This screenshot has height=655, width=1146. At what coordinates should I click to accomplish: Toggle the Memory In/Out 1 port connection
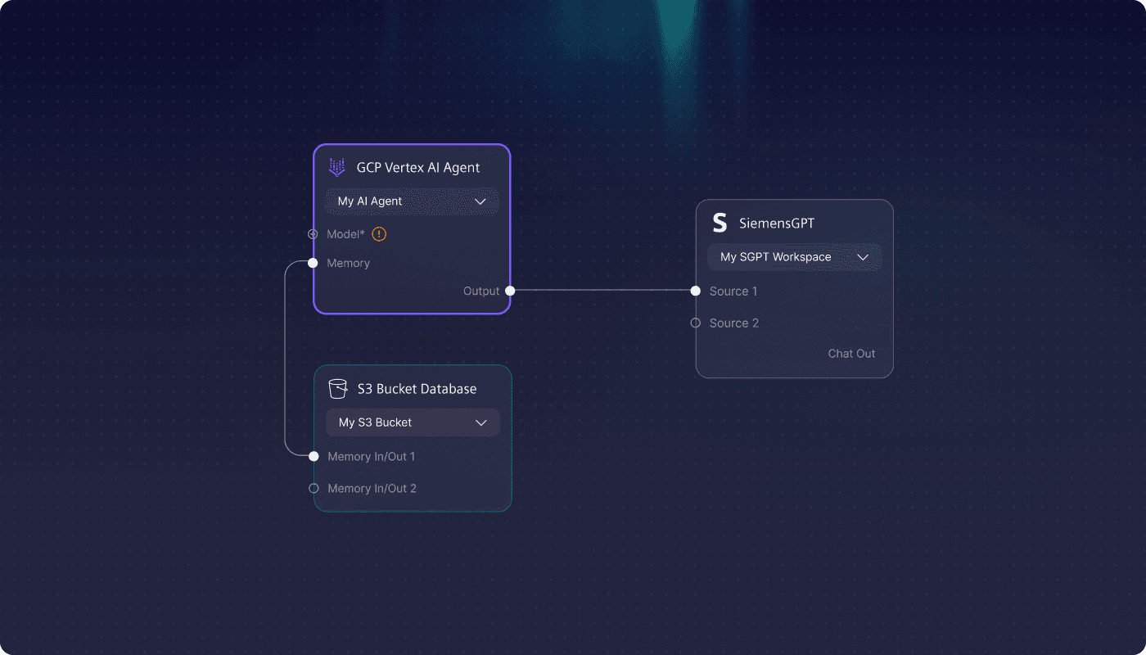click(x=314, y=456)
